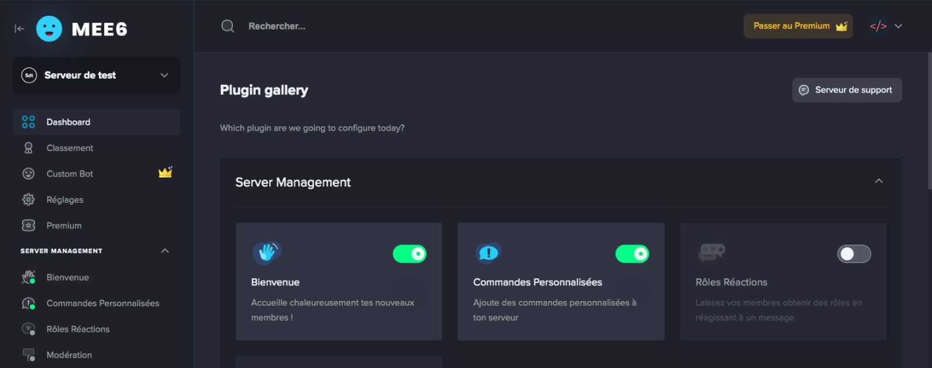The width and height of the screenshot is (932, 368).
Task: Click the Bienvenue card hand icon
Action: (267, 253)
